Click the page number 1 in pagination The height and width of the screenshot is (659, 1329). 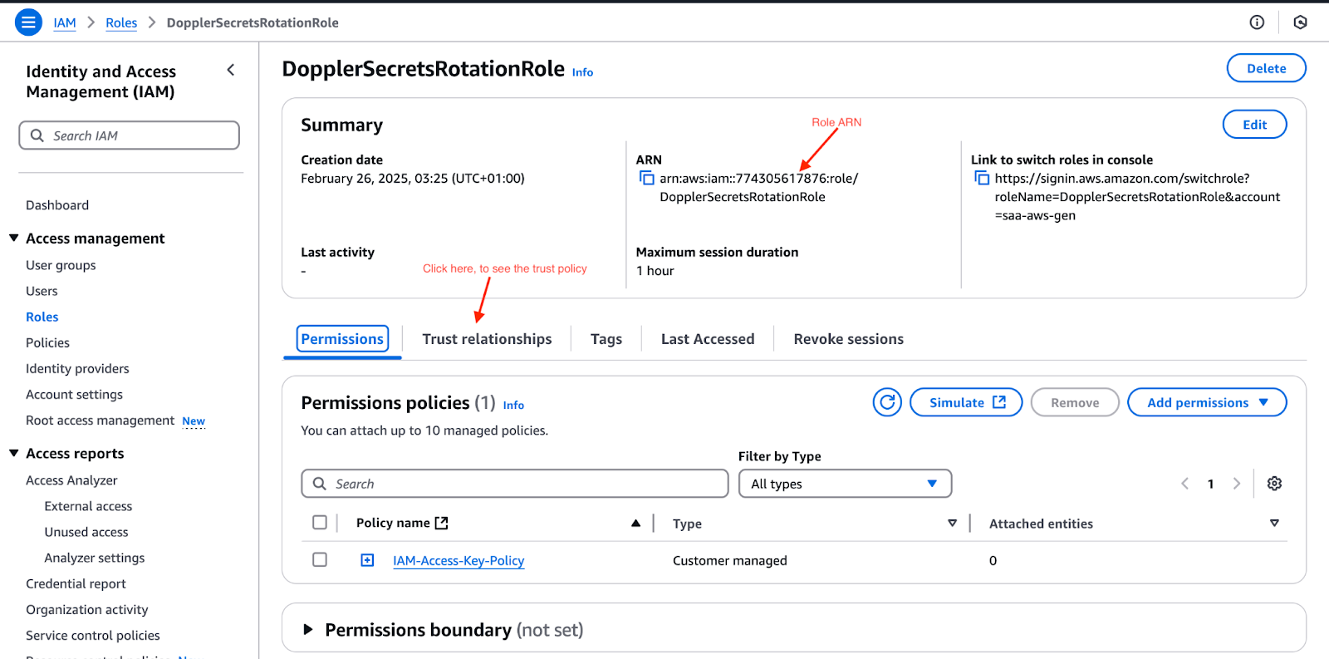(x=1210, y=484)
